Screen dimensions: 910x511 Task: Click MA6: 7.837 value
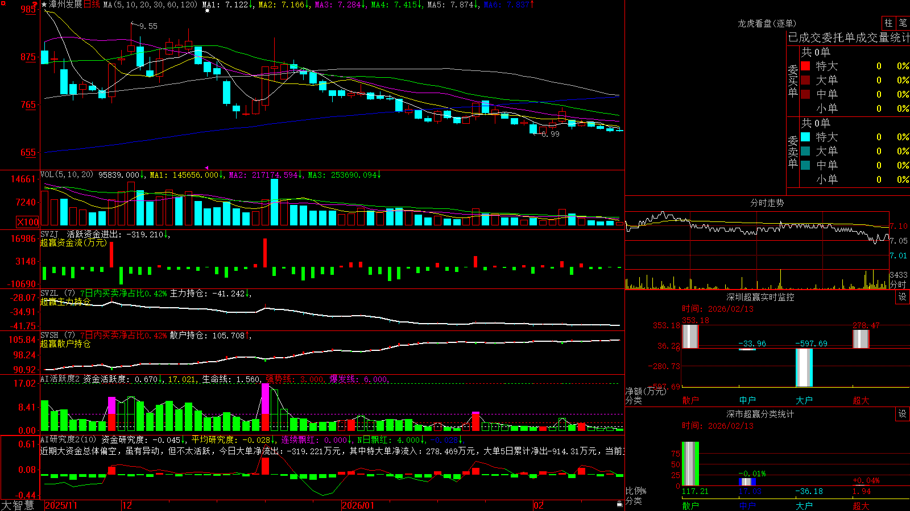(509, 5)
